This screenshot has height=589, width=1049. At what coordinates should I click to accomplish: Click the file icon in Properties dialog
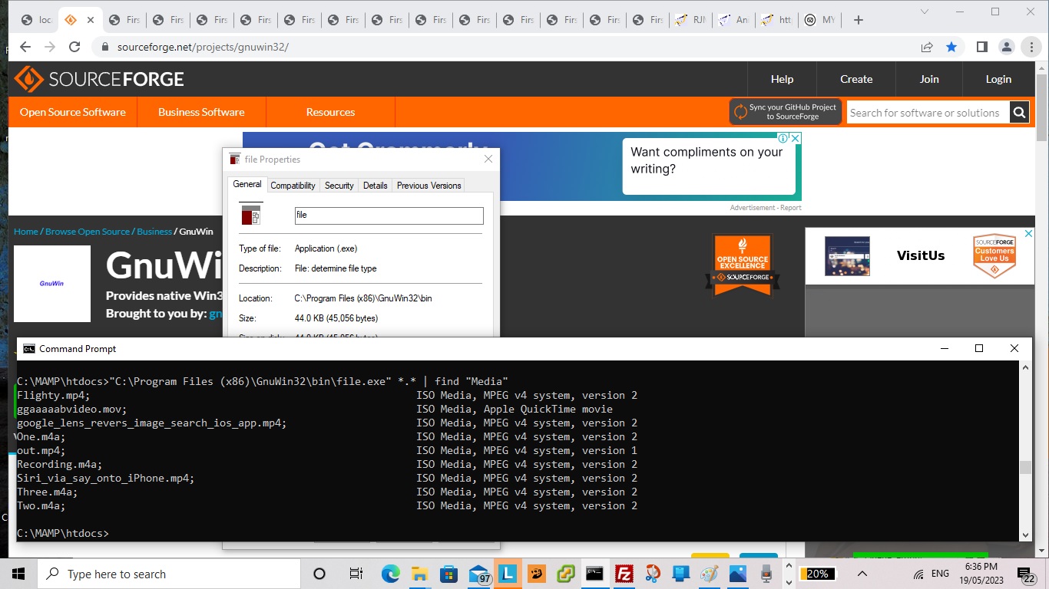(251, 215)
